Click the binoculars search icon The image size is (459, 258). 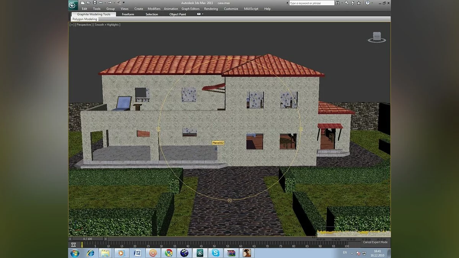coord(338,3)
